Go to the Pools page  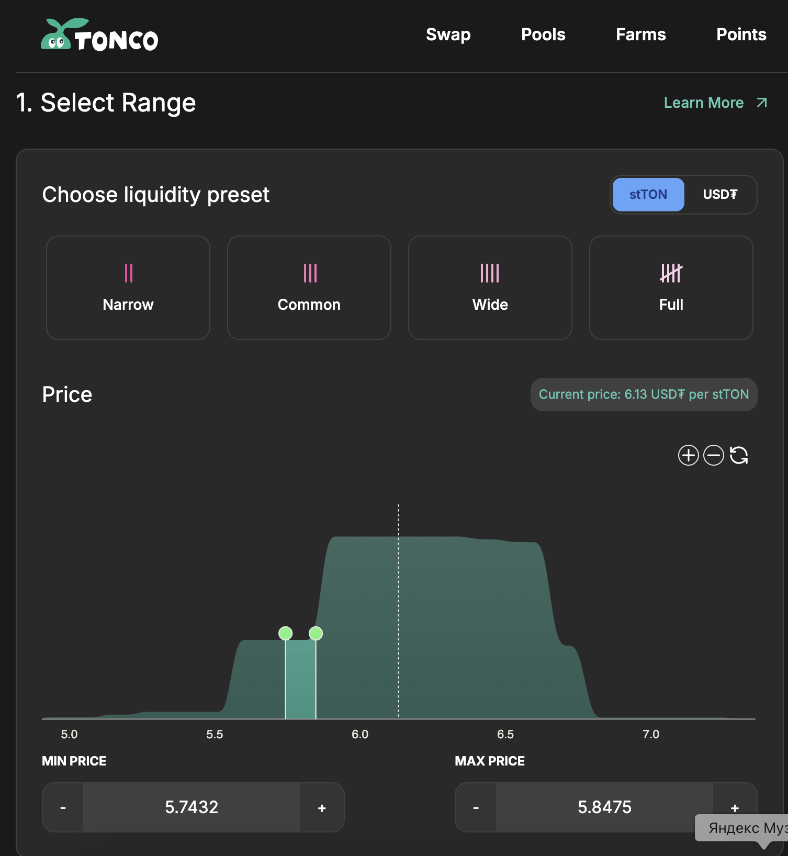543,35
